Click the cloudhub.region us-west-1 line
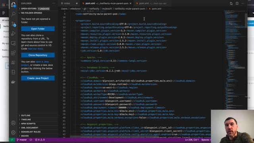This screenshot has width=254, height=143. [109, 87]
